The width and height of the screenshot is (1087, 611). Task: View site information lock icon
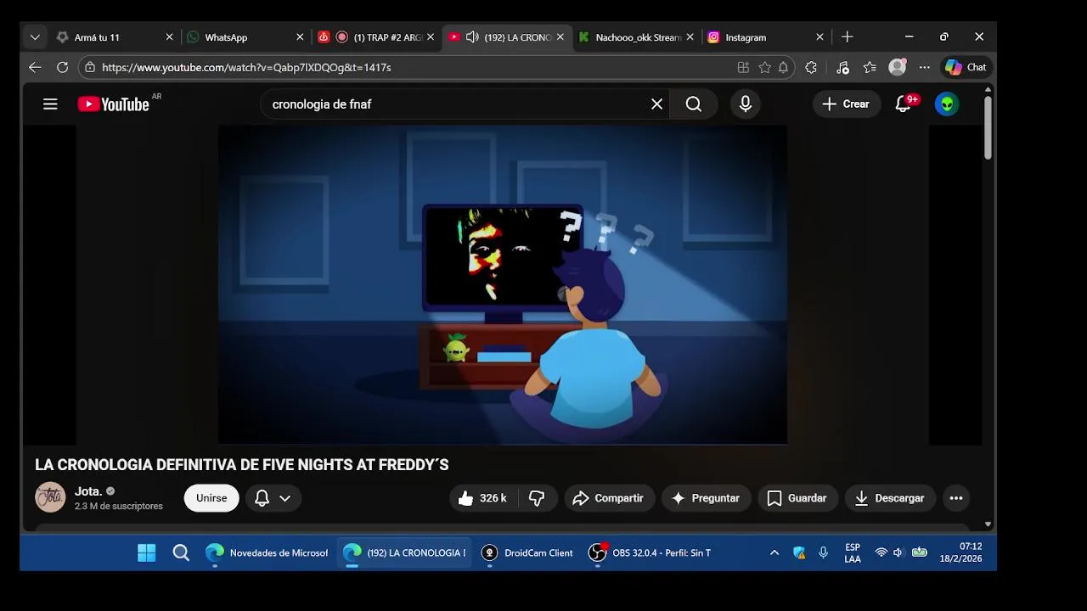(x=90, y=67)
